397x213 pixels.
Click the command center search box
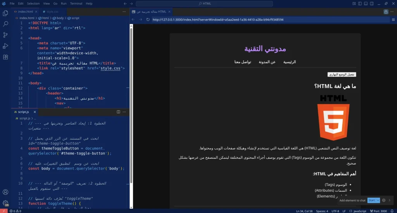pyautogui.click(x=204, y=3)
